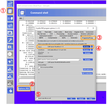Click the Options RED button
The image size is (107, 105).
coord(24,88)
